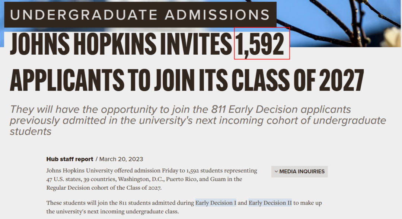The width and height of the screenshot is (402, 219).
Task: Click the paragraph starting These students will join
Action: click(184, 207)
